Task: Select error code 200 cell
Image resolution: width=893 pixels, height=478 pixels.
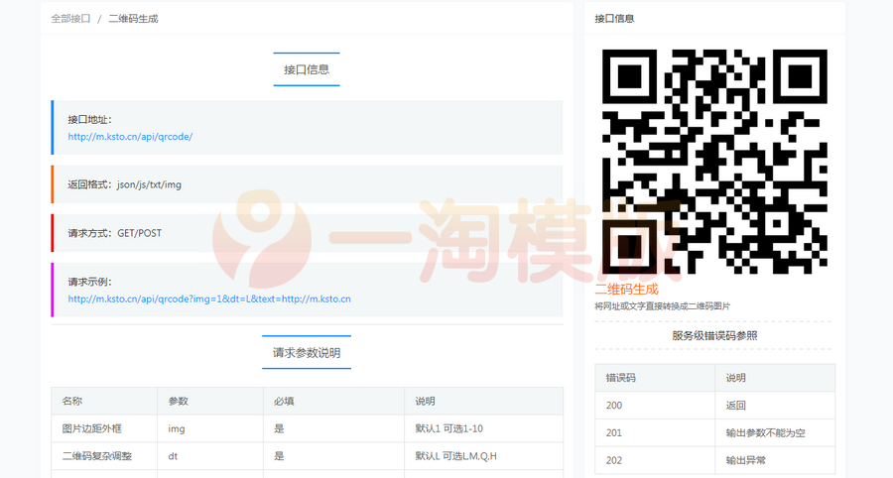Action: click(x=655, y=406)
